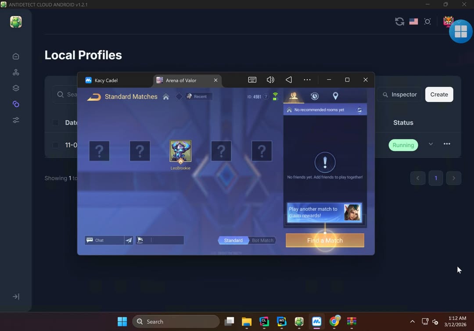Select page 1 in pagination
This screenshot has width=474, height=331.
coord(436,178)
